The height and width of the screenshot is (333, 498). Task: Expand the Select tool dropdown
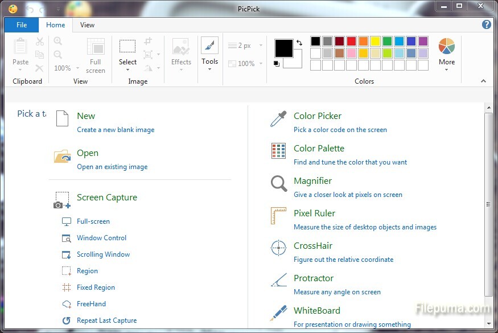pos(127,69)
